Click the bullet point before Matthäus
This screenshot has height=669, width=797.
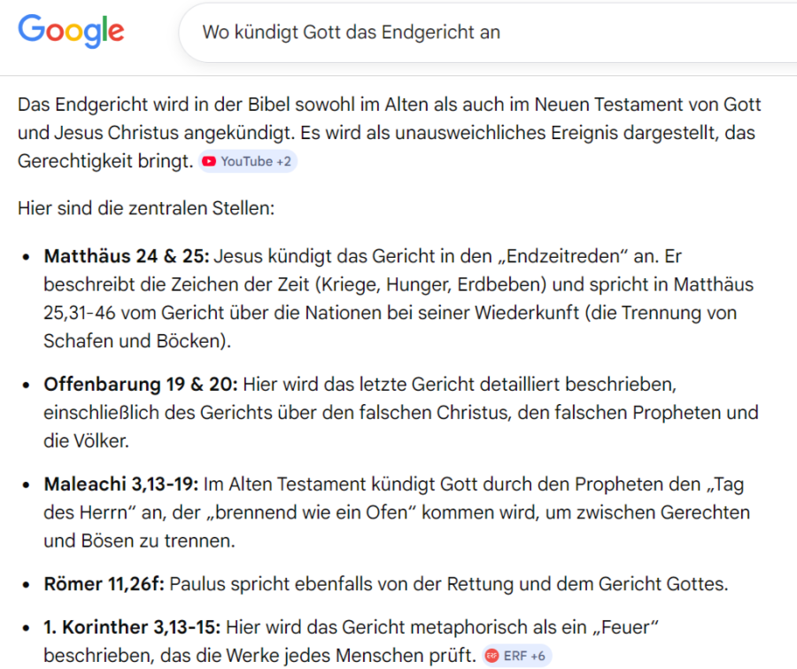click(27, 257)
